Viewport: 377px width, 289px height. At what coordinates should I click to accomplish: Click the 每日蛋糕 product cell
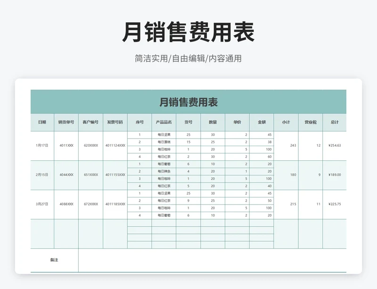[164, 142]
